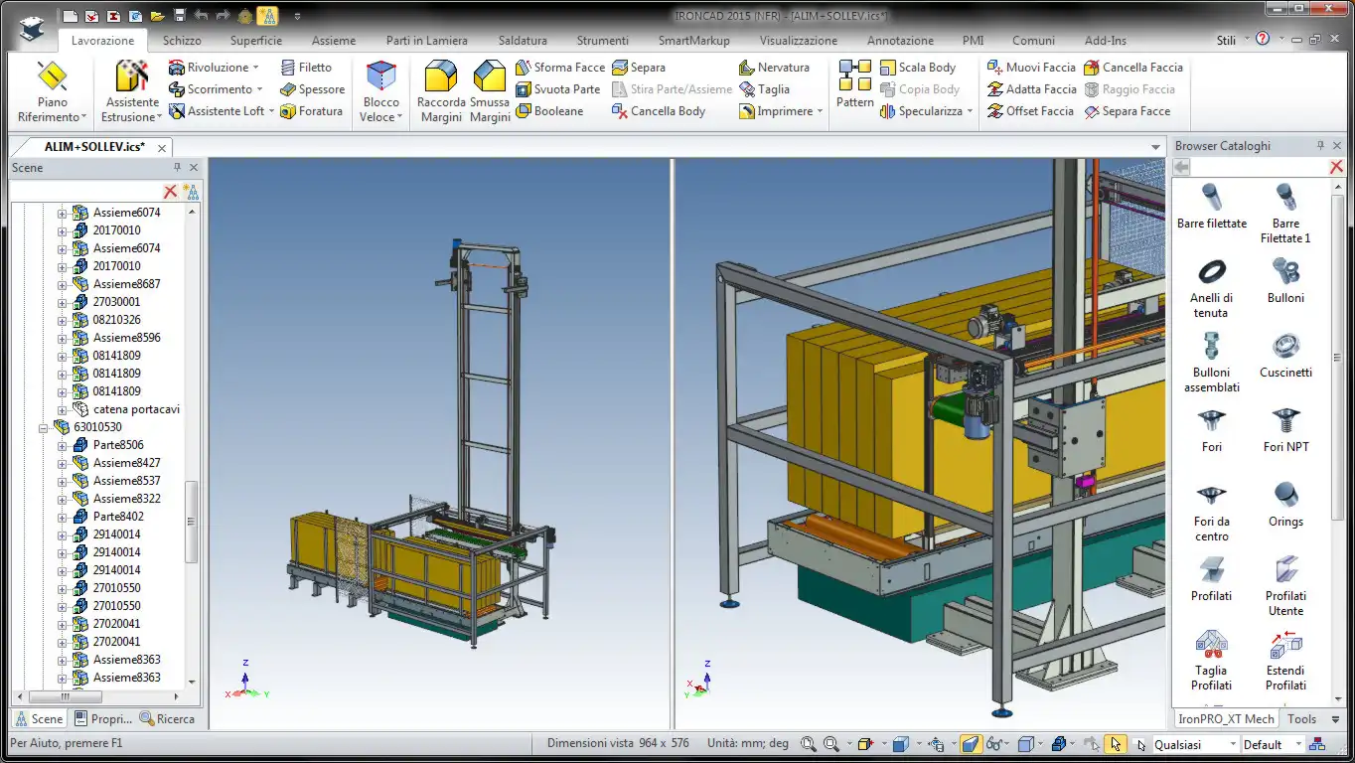Switch to the Parti in Lamiera tab
The height and width of the screenshot is (763, 1355).
tap(426, 41)
